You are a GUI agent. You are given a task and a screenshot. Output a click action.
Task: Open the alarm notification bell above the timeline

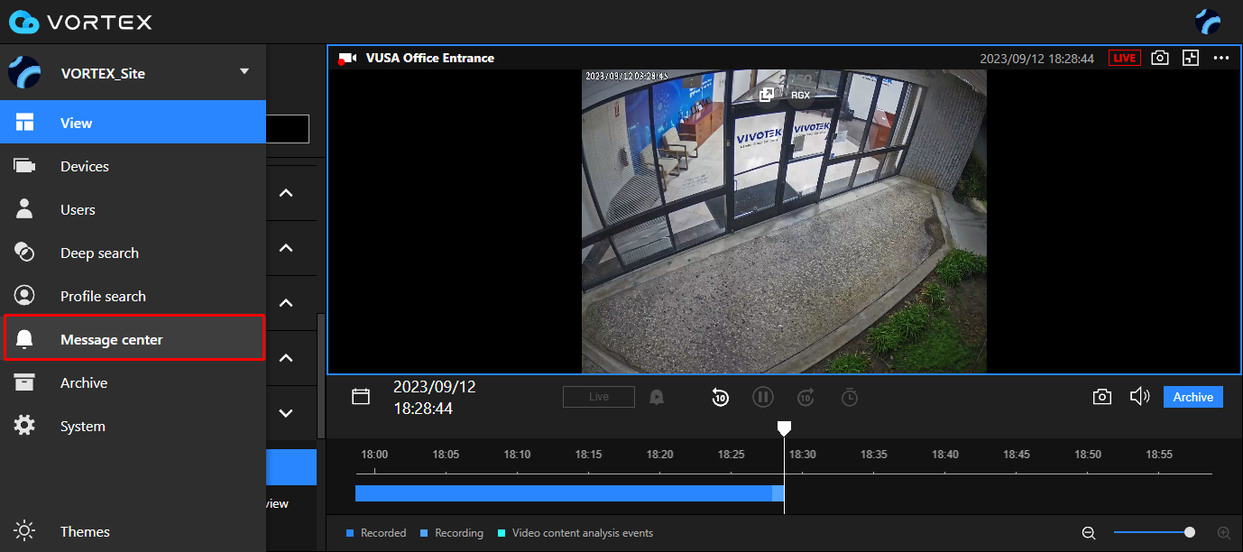pyautogui.click(x=656, y=396)
